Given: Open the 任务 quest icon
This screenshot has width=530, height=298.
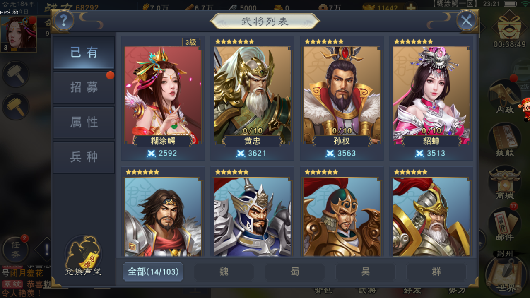Looking at the screenshot, I should pyautogui.click(x=15, y=250).
